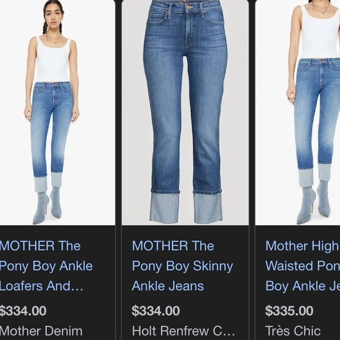The height and width of the screenshot is (340, 340).
Task: Click the denim heeled boots in the first photo
Action: 47,205
